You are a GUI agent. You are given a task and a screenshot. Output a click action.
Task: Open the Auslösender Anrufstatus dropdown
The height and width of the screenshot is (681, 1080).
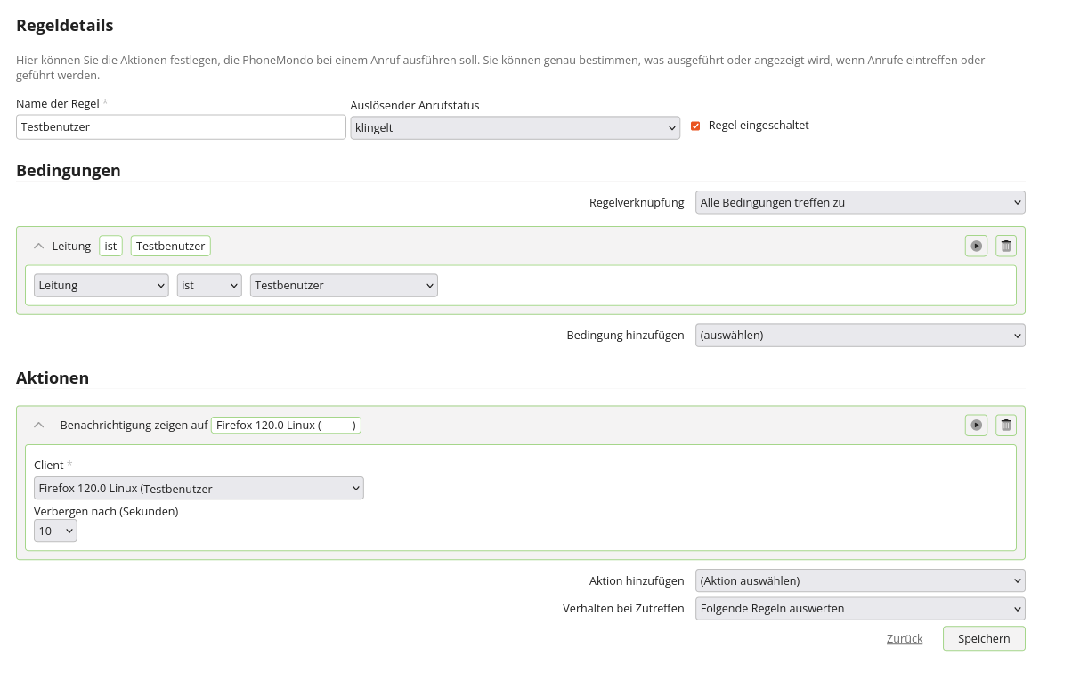(515, 128)
